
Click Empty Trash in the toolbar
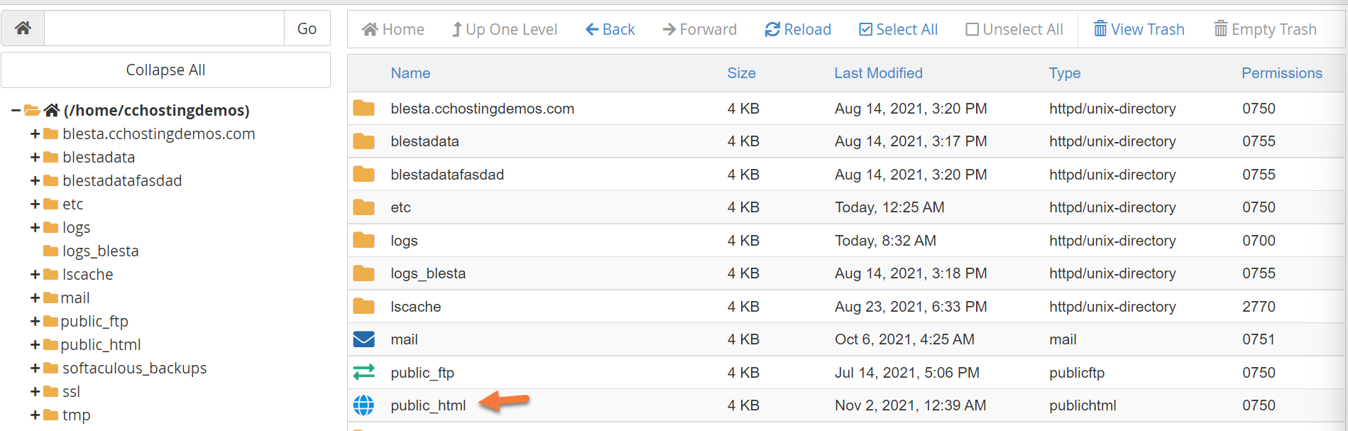click(1265, 29)
